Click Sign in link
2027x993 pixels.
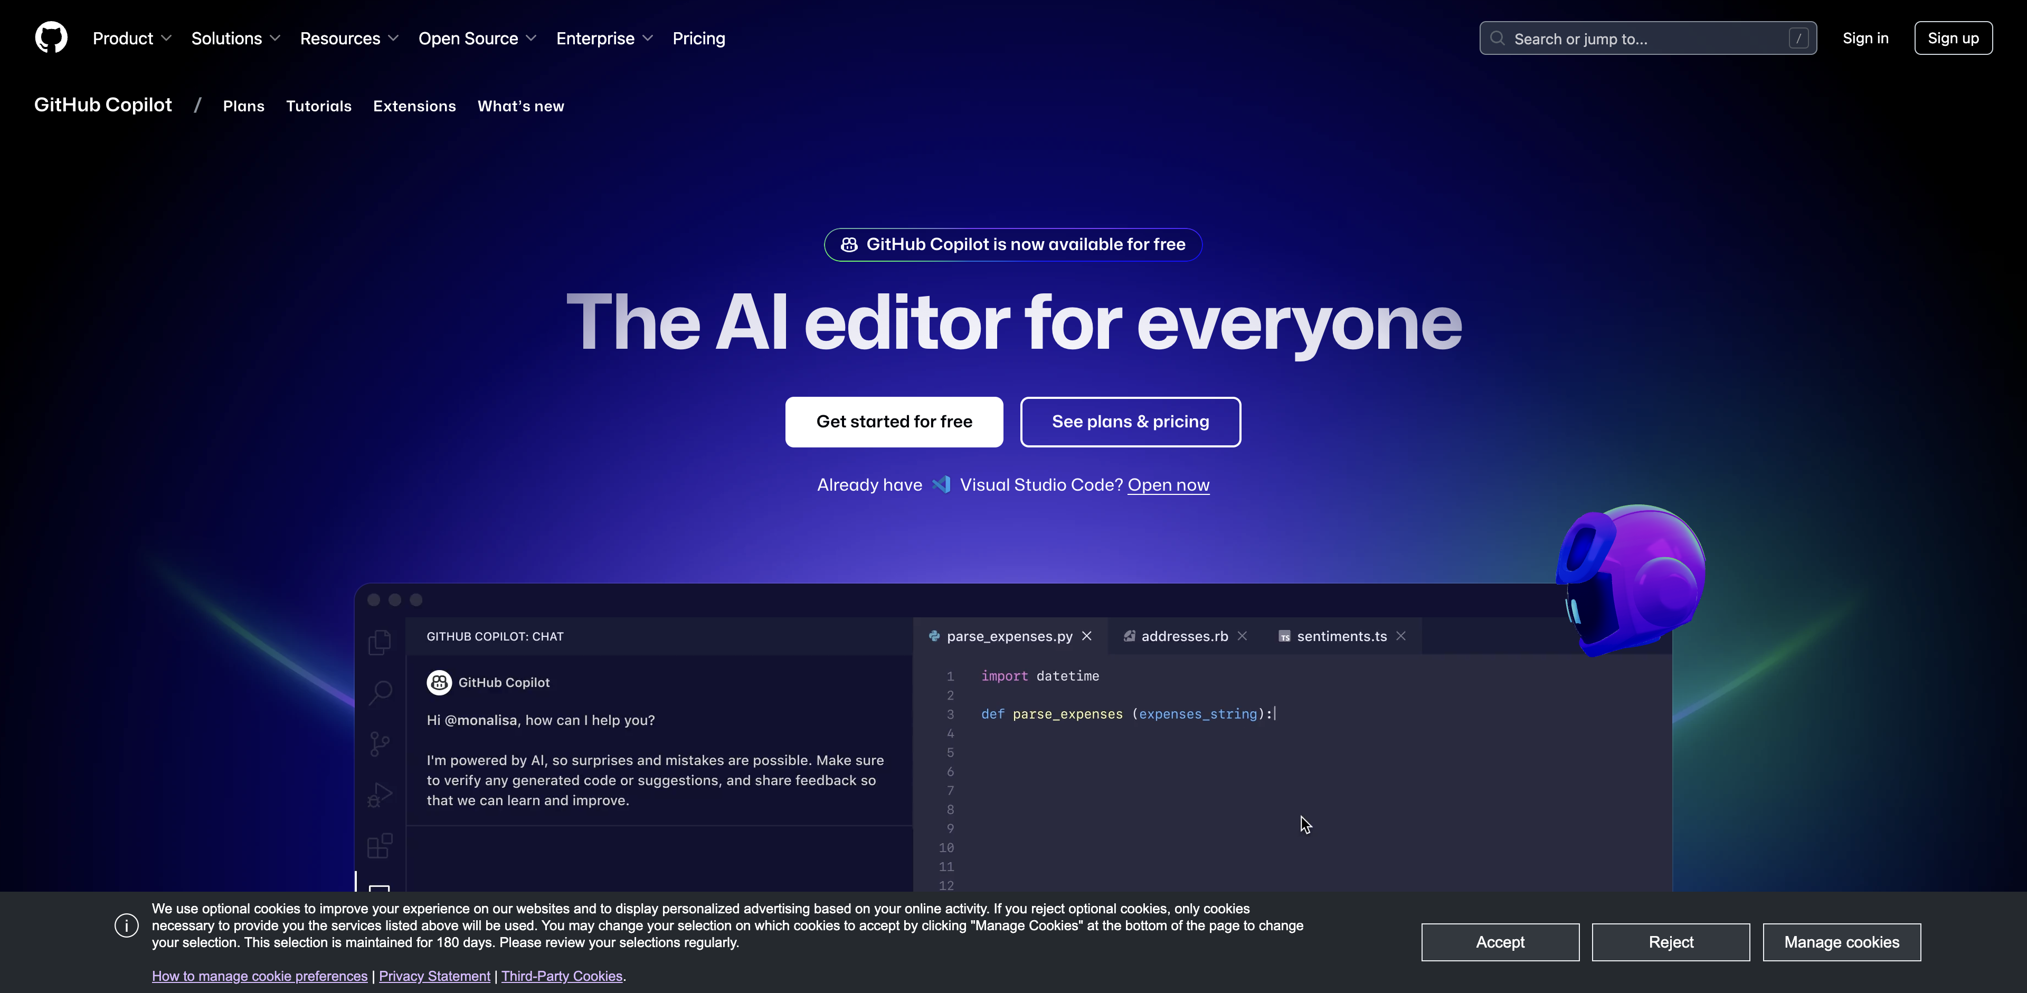(x=1865, y=39)
